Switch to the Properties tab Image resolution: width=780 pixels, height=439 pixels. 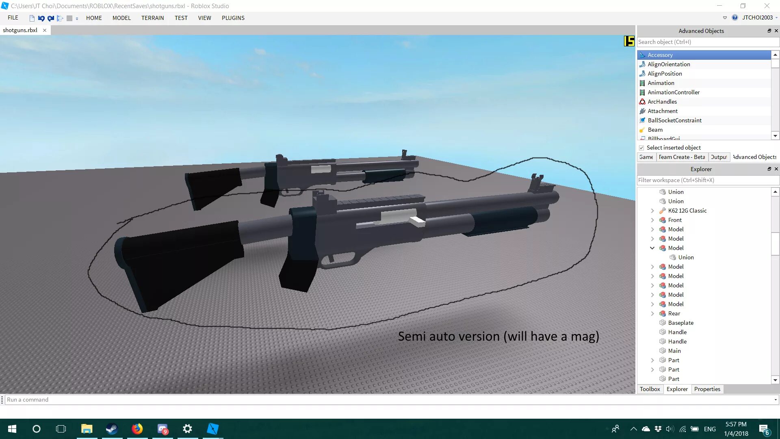click(707, 389)
